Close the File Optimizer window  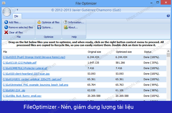tap(166, 2)
